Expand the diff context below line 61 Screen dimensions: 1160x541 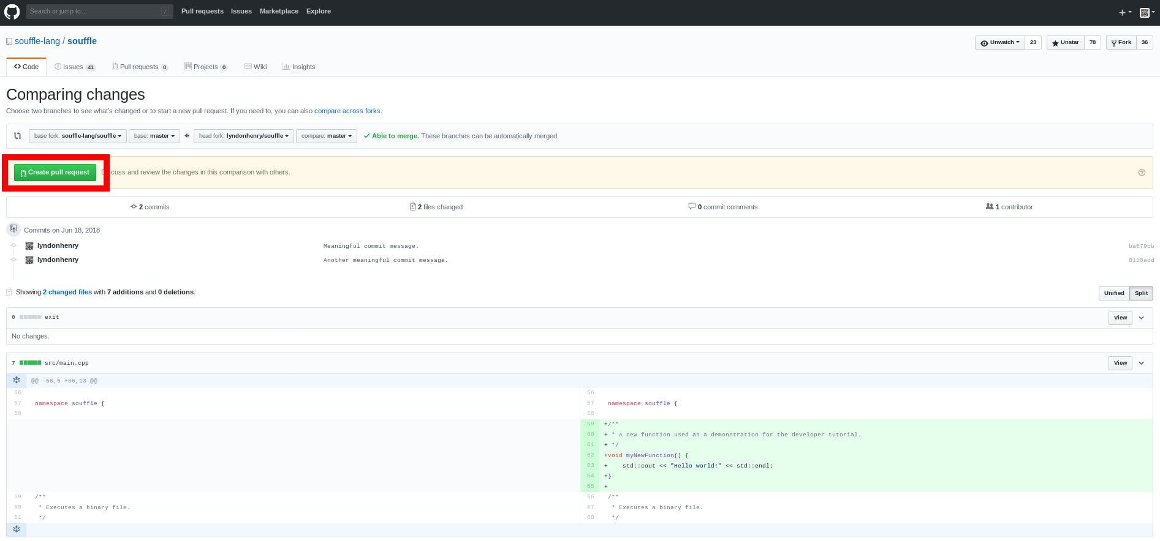click(x=17, y=529)
